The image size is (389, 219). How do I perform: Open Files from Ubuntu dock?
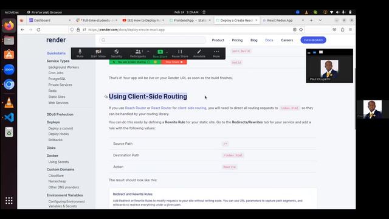tap(9, 40)
